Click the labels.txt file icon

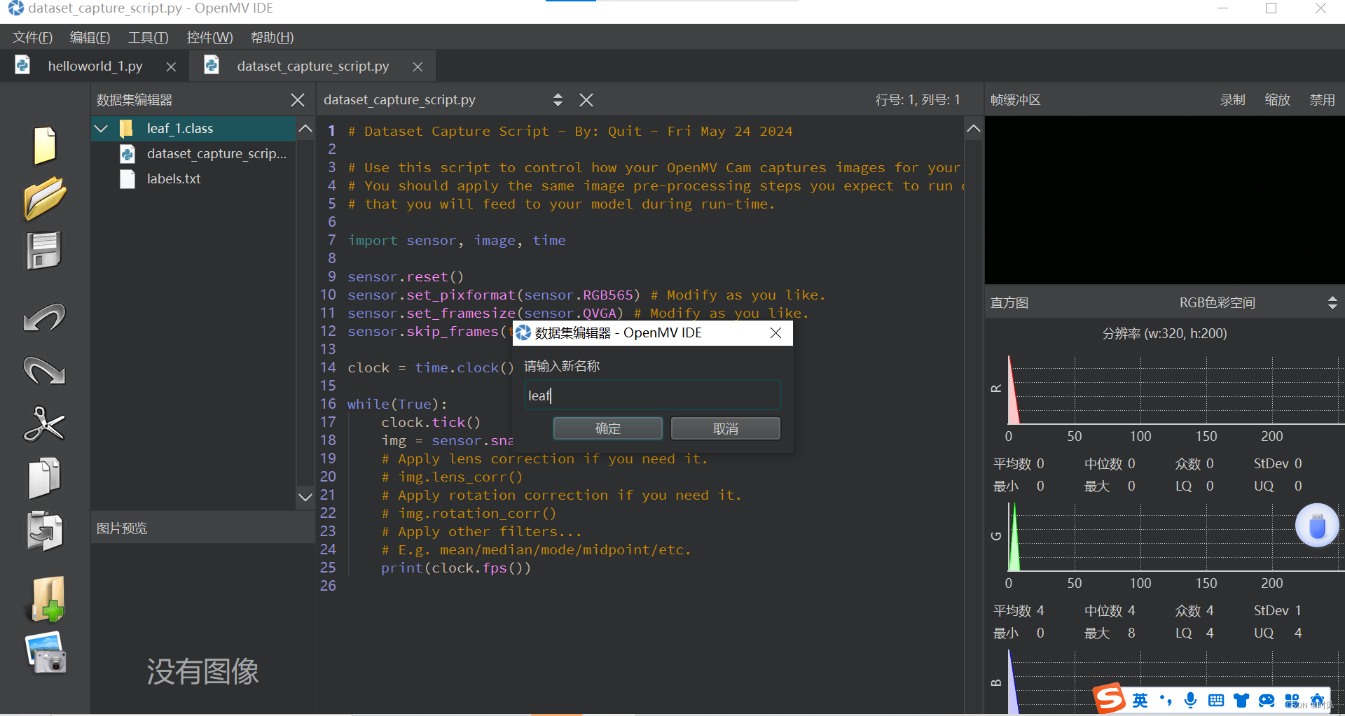pos(127,179)
